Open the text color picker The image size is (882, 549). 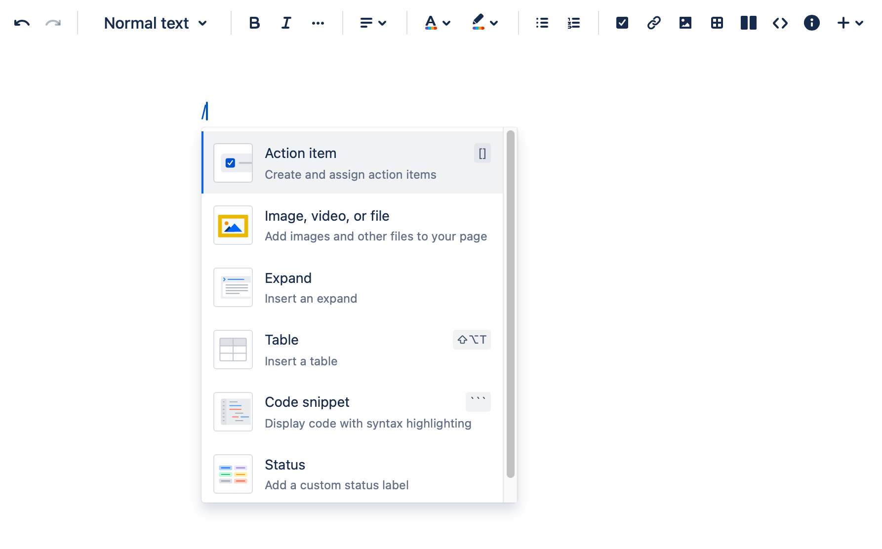(438, 23)
